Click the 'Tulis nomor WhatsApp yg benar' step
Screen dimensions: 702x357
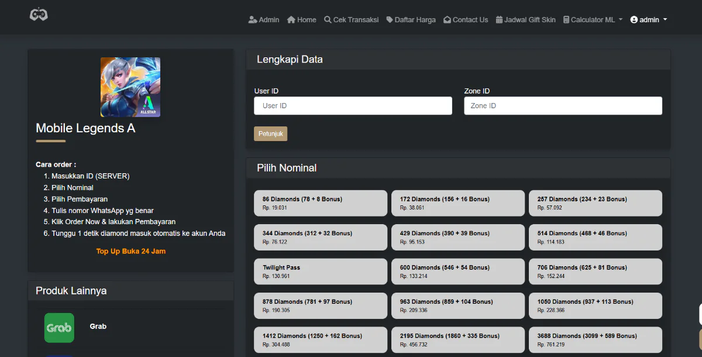[x=102, y=211]
